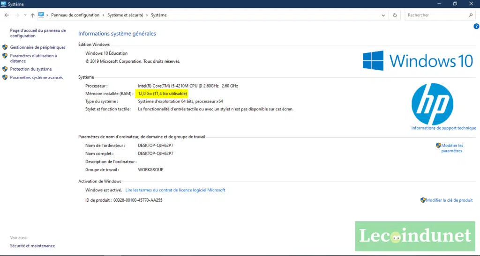This screenshot has width=480, height=256.
Task: Open Gestionnaire de périphériques
Action: click(37, 47)
